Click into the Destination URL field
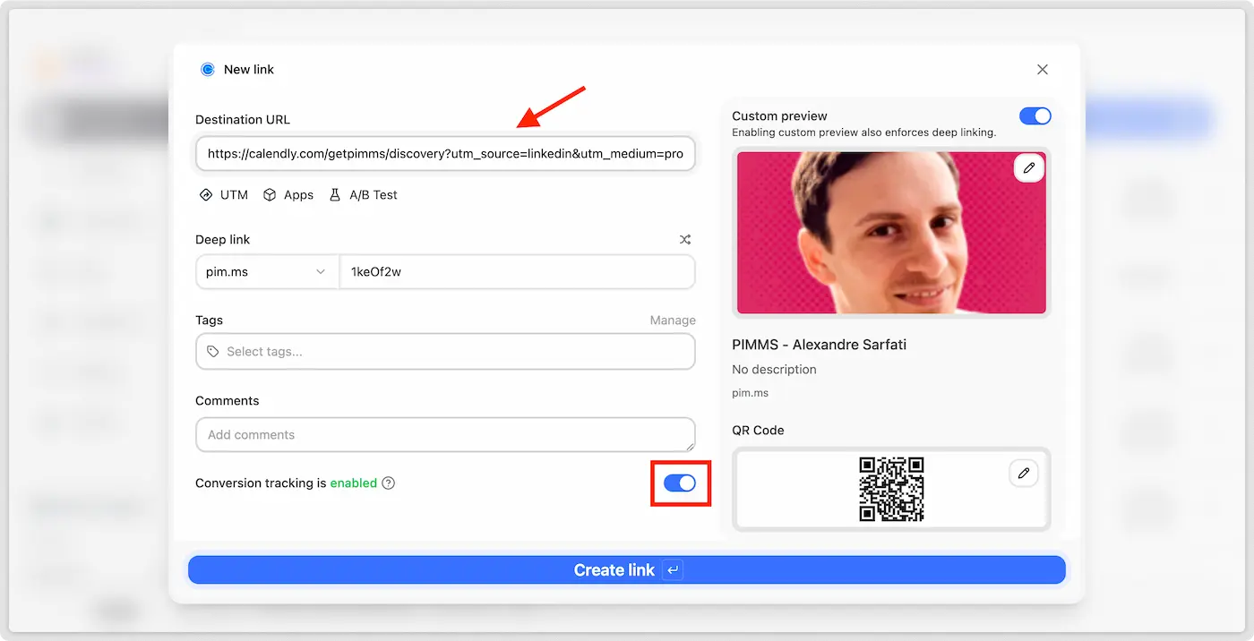Image resolution: width=1254 pixels, height=641 pixels. click(445, 154)
